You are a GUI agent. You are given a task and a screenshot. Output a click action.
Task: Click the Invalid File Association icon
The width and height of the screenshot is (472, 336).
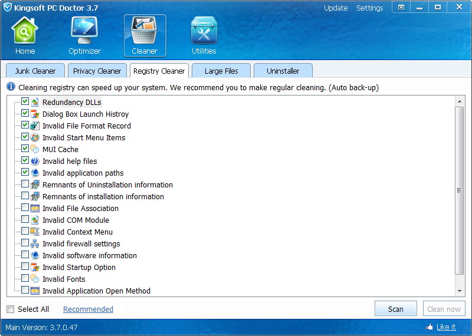click(x=35, y=208)
